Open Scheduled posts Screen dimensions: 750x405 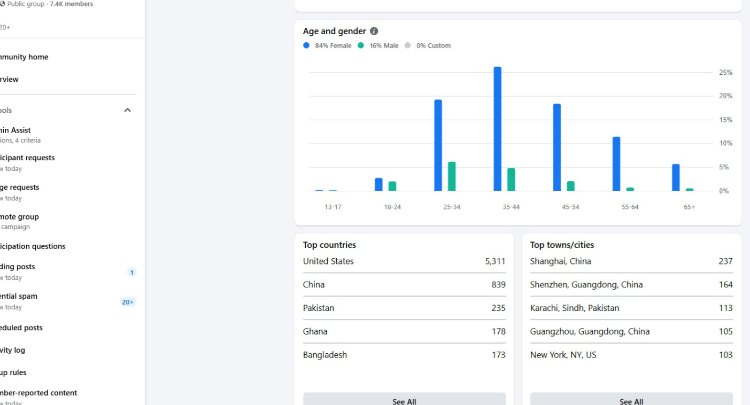point(21,328)
